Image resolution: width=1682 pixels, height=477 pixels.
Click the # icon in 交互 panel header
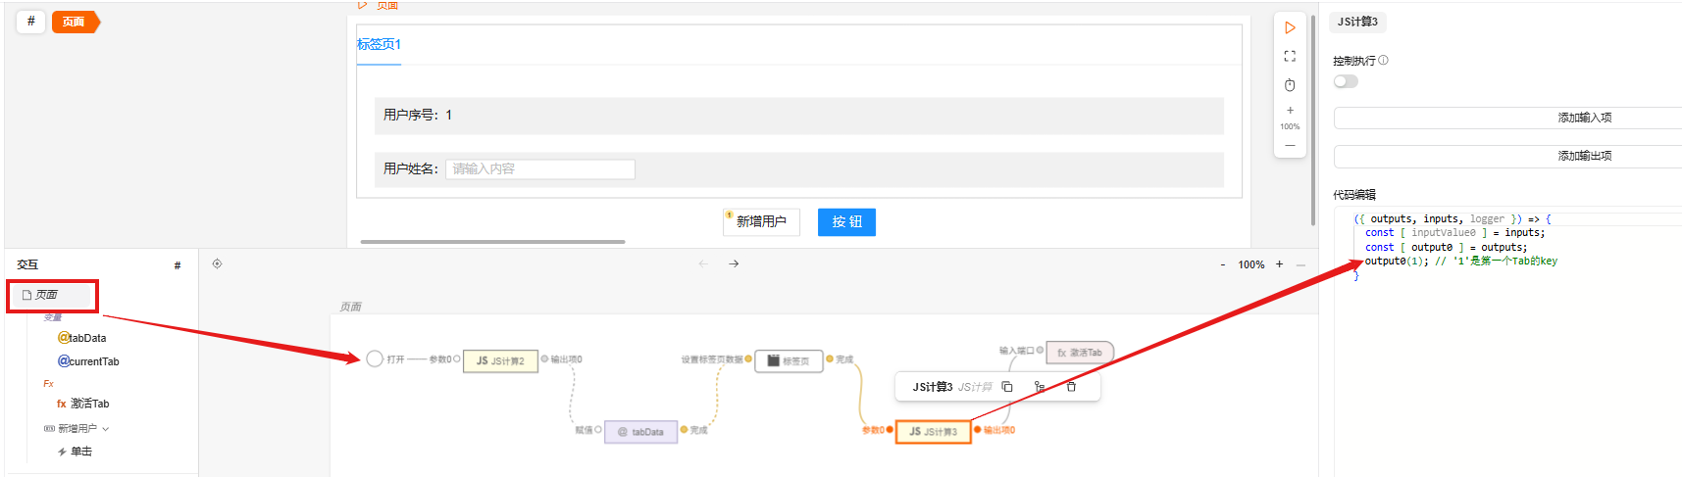point(178,265)
